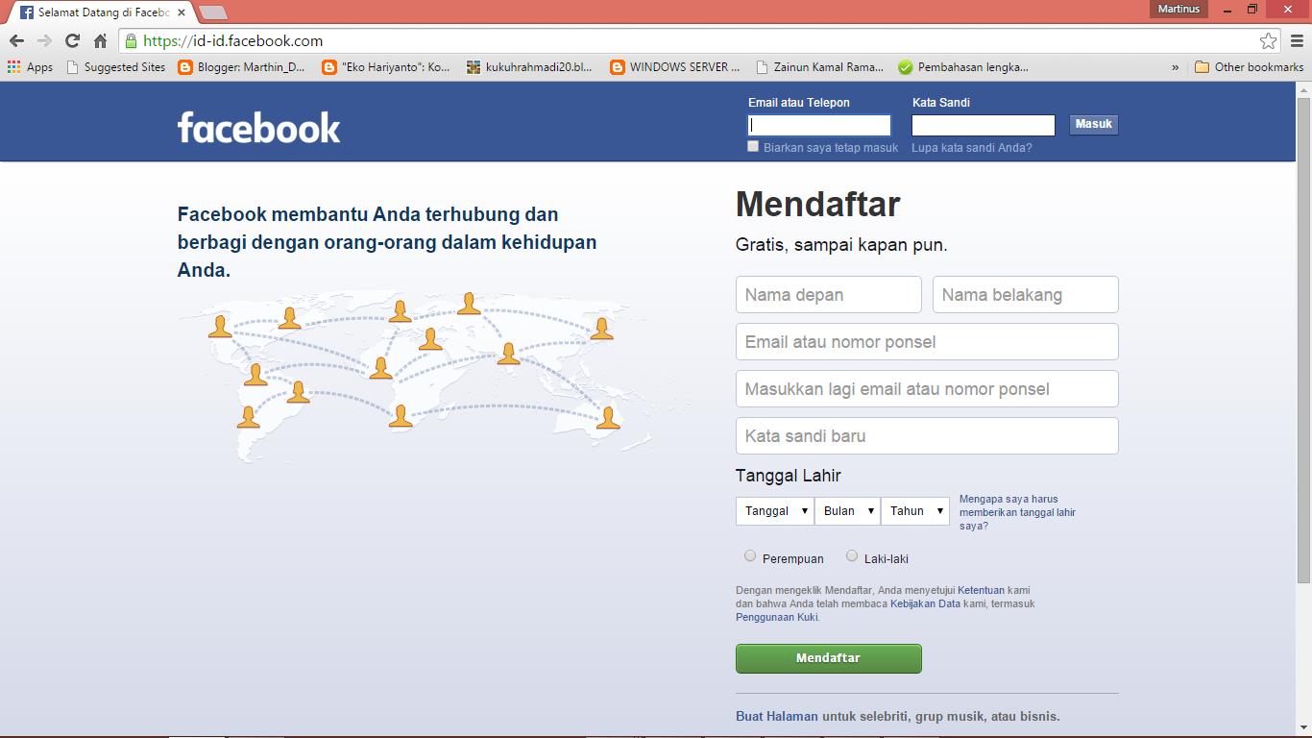The height and width of the screenshot is (738, 1312).
Task: Open the Ketentuan link
Action: (x=981, y=590)
